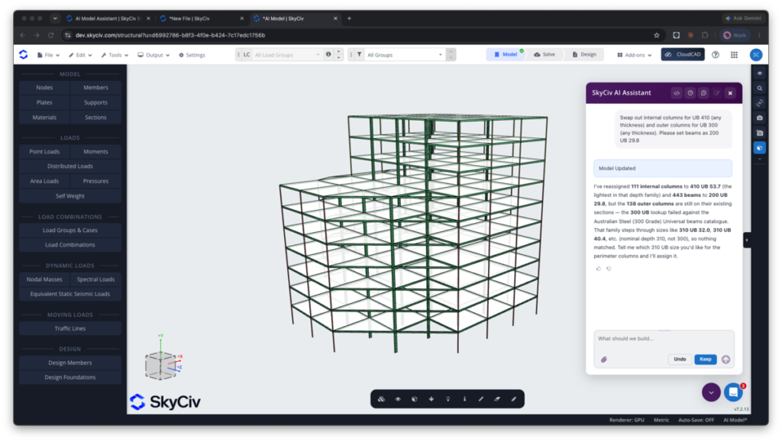Screen dimensions: 782x442
Task: Open the All Groups filter dropdown
Action: point(405,55)
